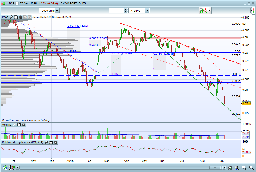Click the current price 0.0540 label
The width and height of the screenshot is (256, 172).
pyautogui.click(x=246, y=103)
